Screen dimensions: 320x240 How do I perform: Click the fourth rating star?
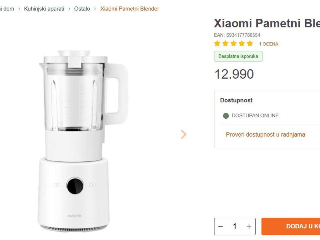pyautogui.click(x=242, y=44)
